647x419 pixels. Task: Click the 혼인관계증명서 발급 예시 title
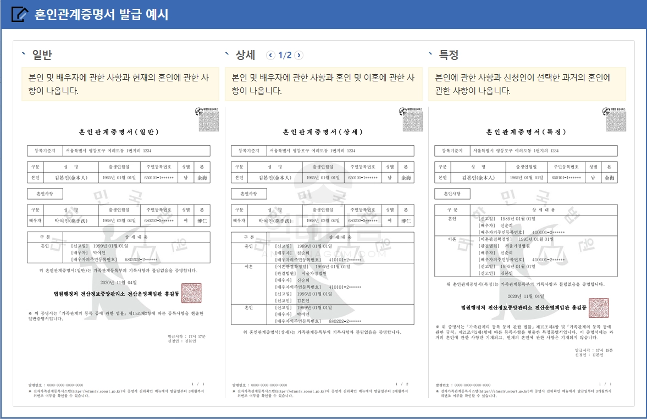coord(102,14)
